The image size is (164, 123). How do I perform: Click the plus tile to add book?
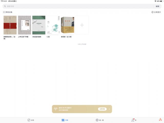(x=82, y=25)
